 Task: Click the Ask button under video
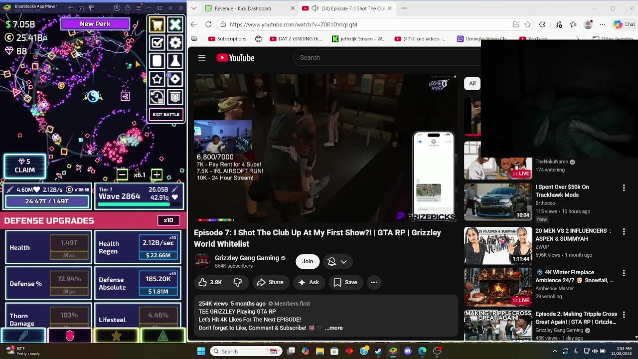click(x=309, y=282)
